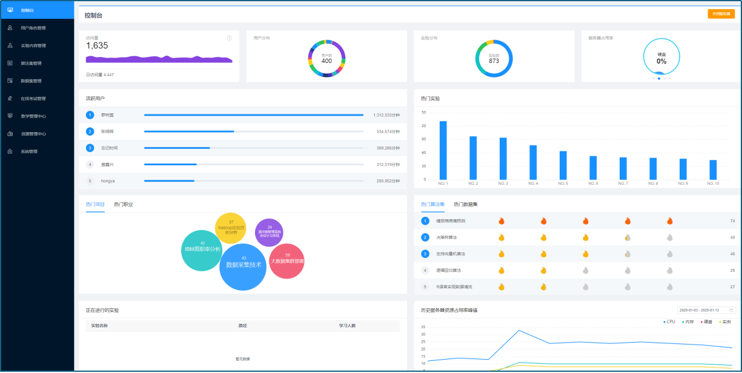This screenshot has height=373, width=742.
Task: Click the 用户角色管理 person icon
Action: point(10,28)
